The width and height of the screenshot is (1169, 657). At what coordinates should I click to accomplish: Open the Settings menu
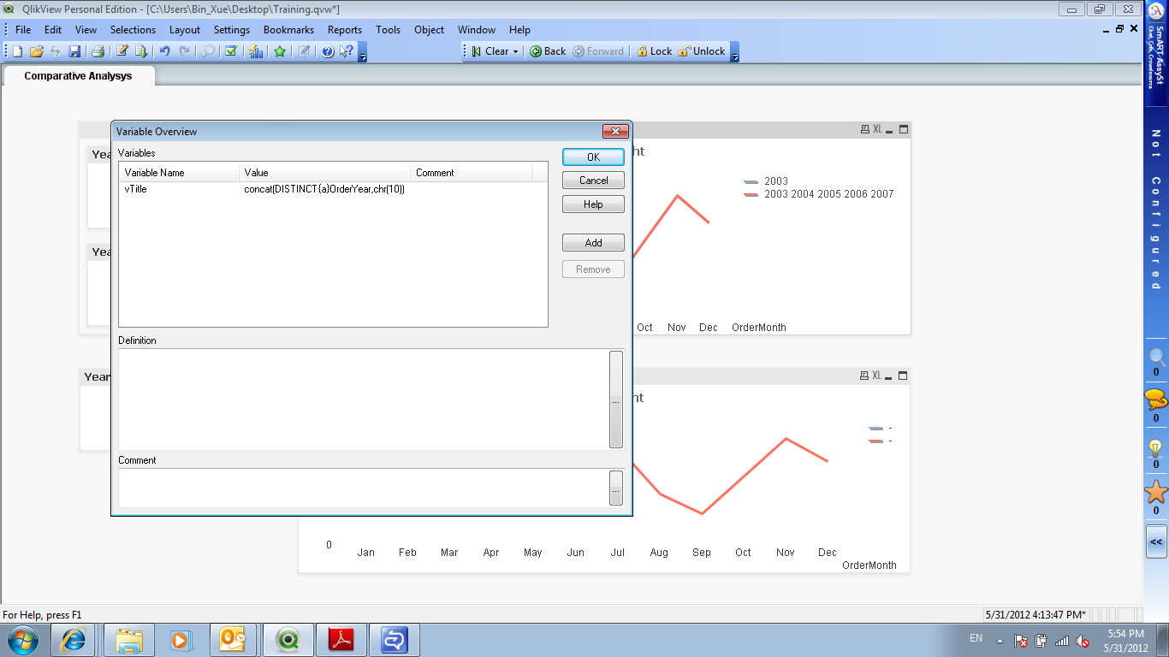(232, 29)
